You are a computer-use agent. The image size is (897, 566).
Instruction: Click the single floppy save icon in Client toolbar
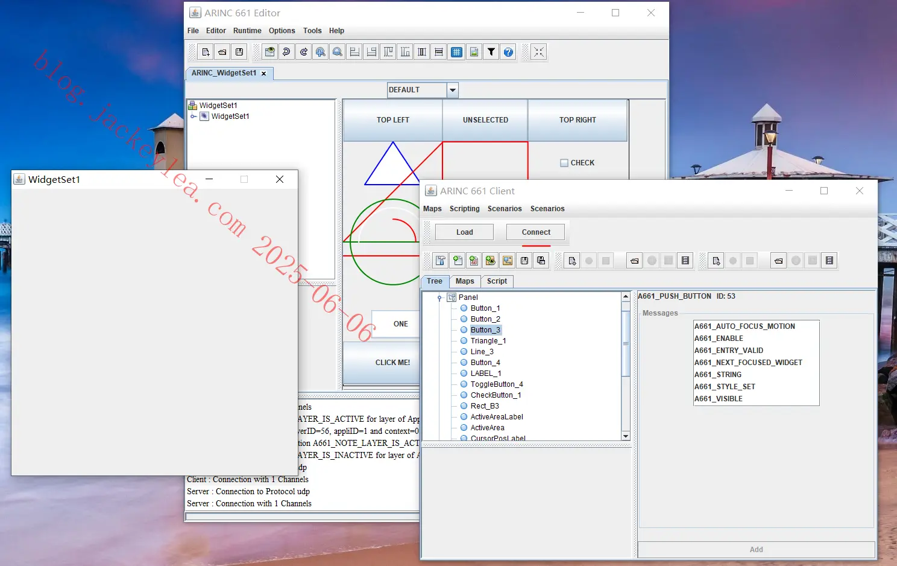tap(524, 261)
